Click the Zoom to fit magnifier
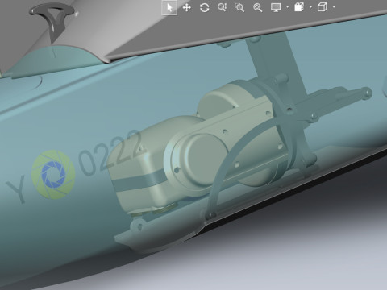 point(258,7)
